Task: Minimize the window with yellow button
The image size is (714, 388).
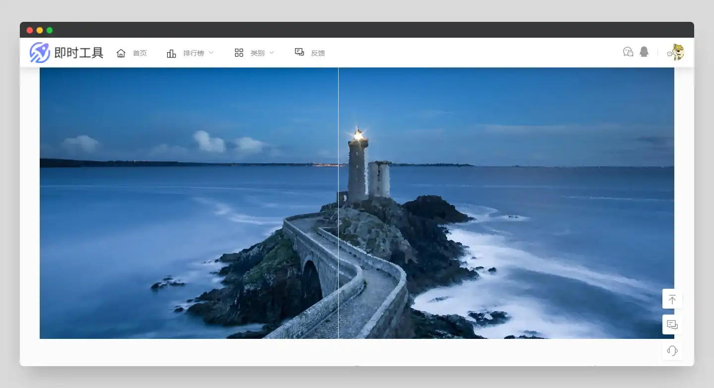Action: pyautogui.click(x=40, y=30)
